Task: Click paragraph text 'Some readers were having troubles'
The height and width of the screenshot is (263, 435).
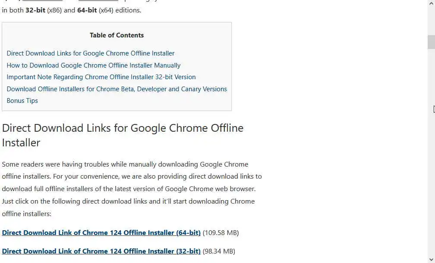Action: pyautogui.click(x=56, y=164)
